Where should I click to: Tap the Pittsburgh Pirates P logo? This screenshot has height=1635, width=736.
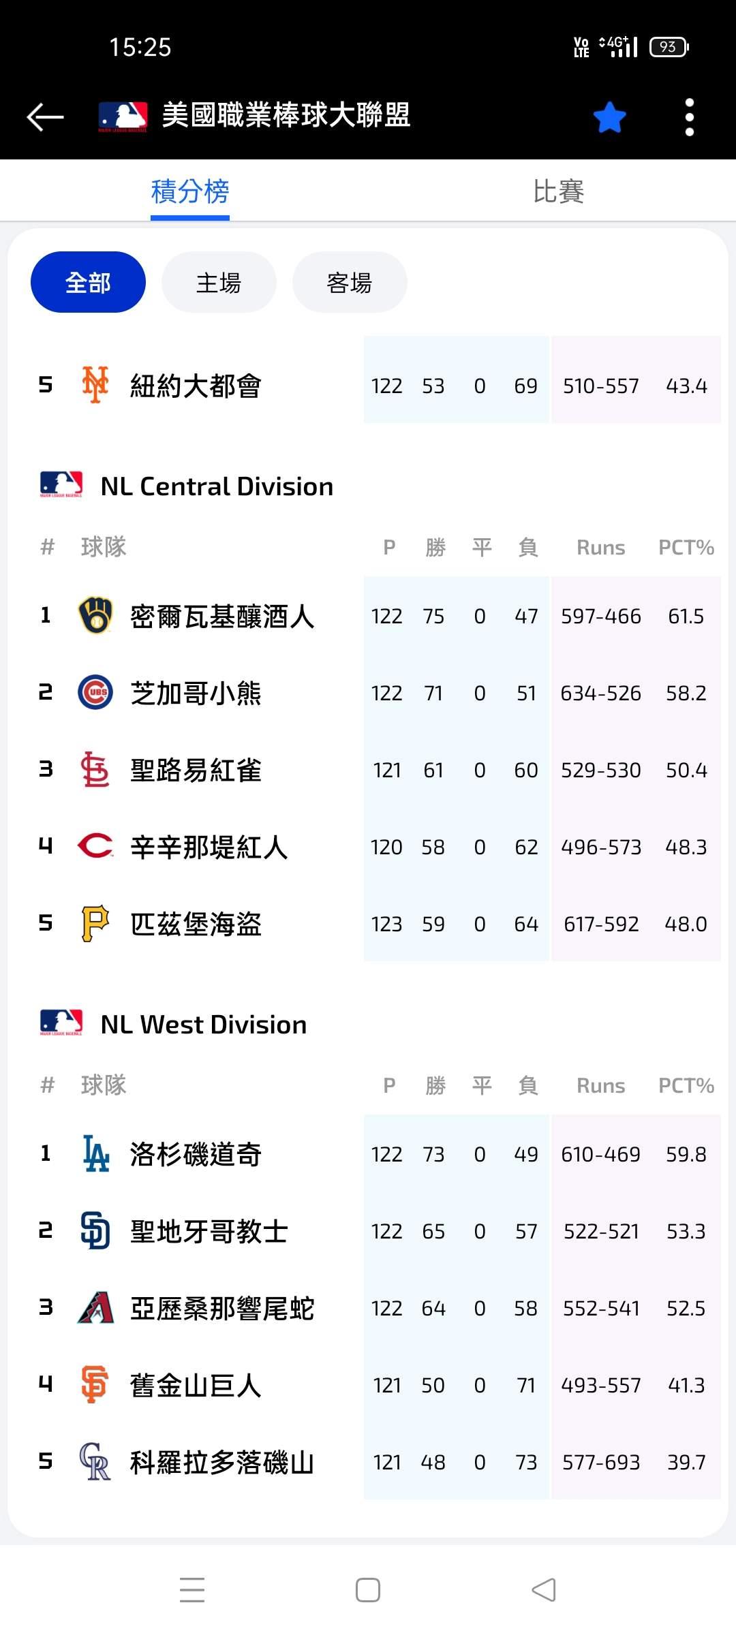(95, 923)
